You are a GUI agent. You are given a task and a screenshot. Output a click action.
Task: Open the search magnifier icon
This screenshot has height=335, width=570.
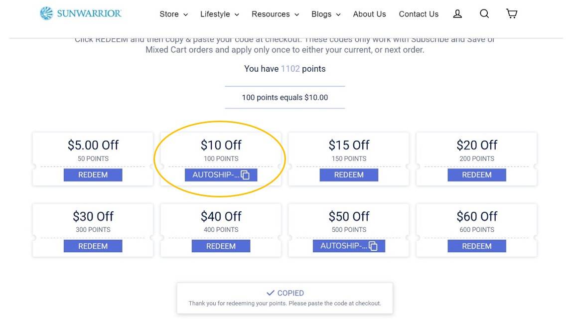tap(484, 14)
